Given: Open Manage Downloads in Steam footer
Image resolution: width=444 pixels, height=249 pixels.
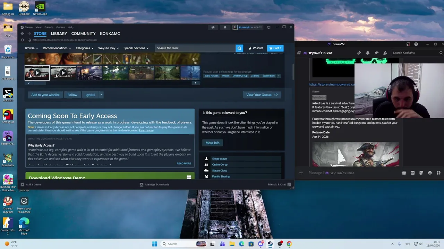Looking at the screenshot, I should [x=154, y=184].
